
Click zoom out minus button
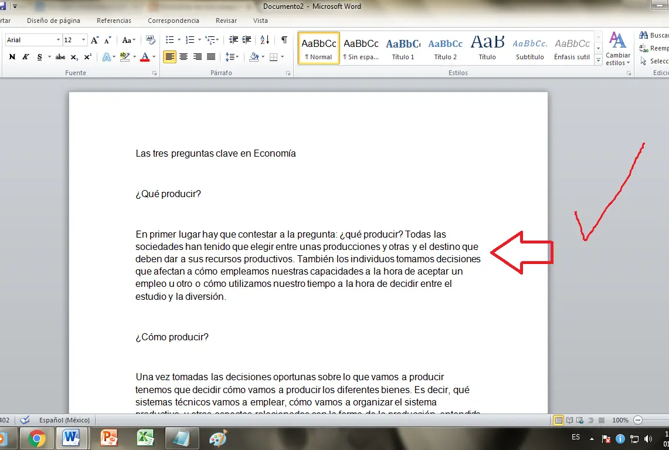[638, 420]
